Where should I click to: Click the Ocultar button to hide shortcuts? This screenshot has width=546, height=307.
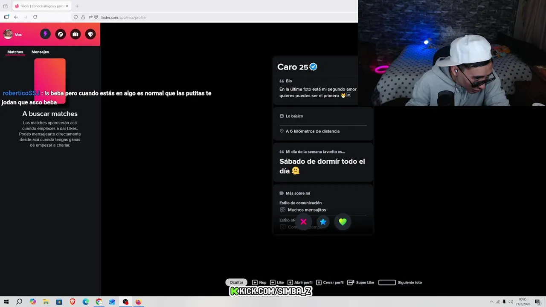click(236, 282)
